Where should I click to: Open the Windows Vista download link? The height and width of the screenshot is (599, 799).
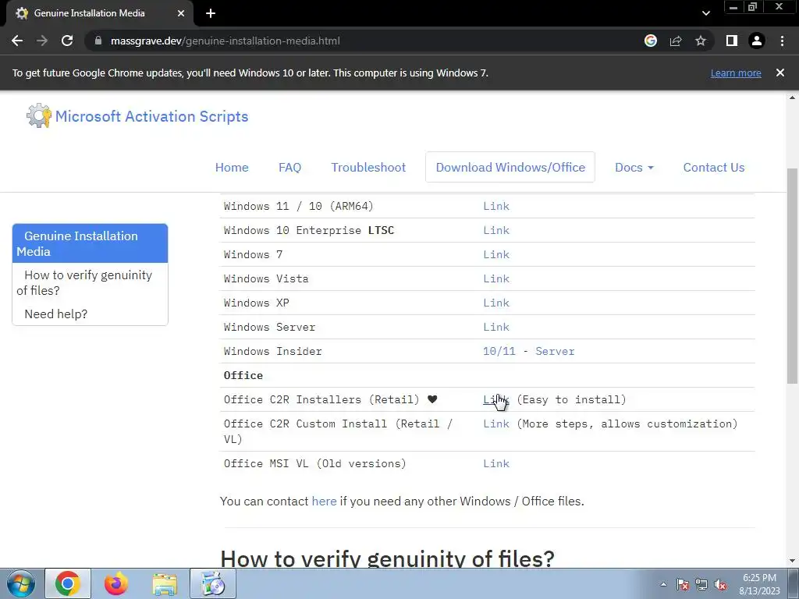(x=496, y=278)
